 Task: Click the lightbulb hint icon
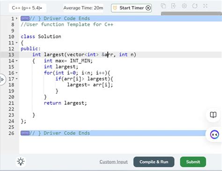pos(21,162)
